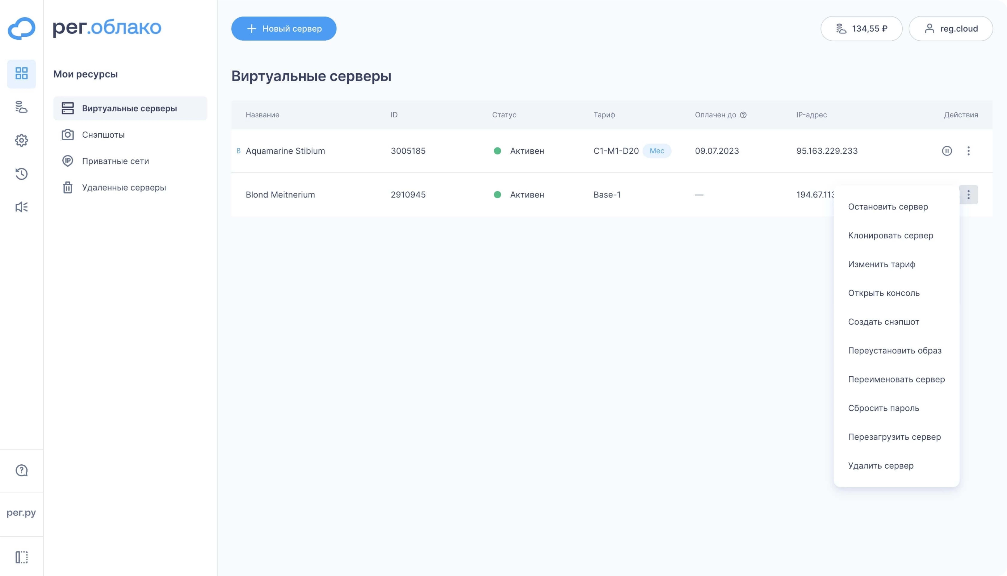The height and width of the screenshot is (576, 1007).
Task: Open the help chat question icon
Action: [21, 470]
